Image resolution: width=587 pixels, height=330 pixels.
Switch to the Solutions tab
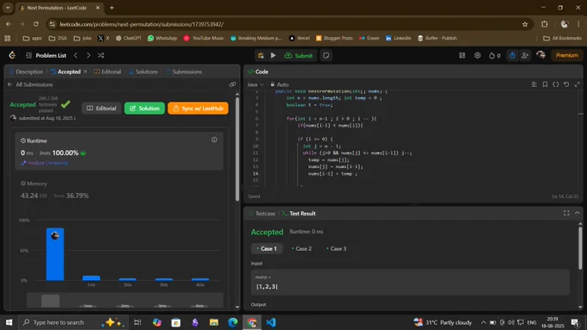143,72
